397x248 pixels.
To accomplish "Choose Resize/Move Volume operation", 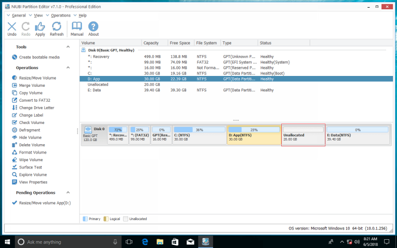I will click(34, 78).
